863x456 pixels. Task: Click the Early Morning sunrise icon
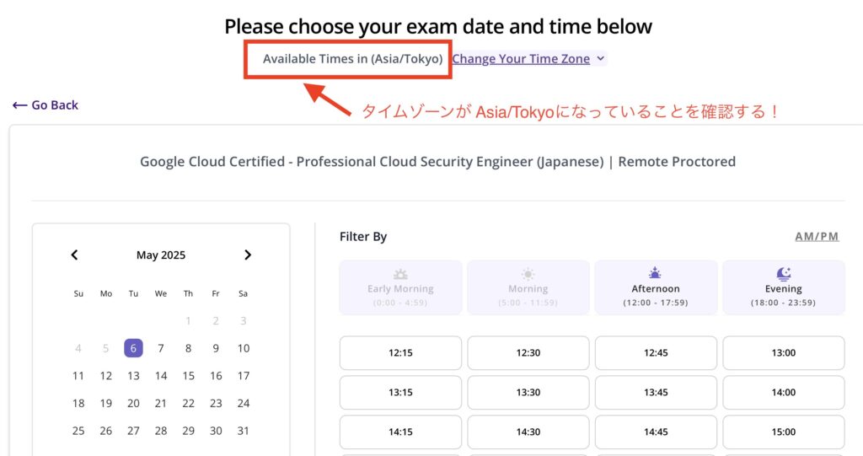point(400,274)
